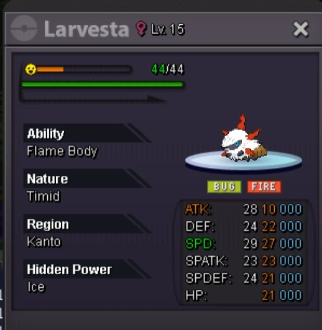
Task: Click the orange happiness progress bar
Action: point(84,69)
